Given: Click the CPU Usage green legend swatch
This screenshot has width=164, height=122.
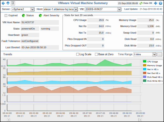Looking at the screenshot, I should 145,61.
